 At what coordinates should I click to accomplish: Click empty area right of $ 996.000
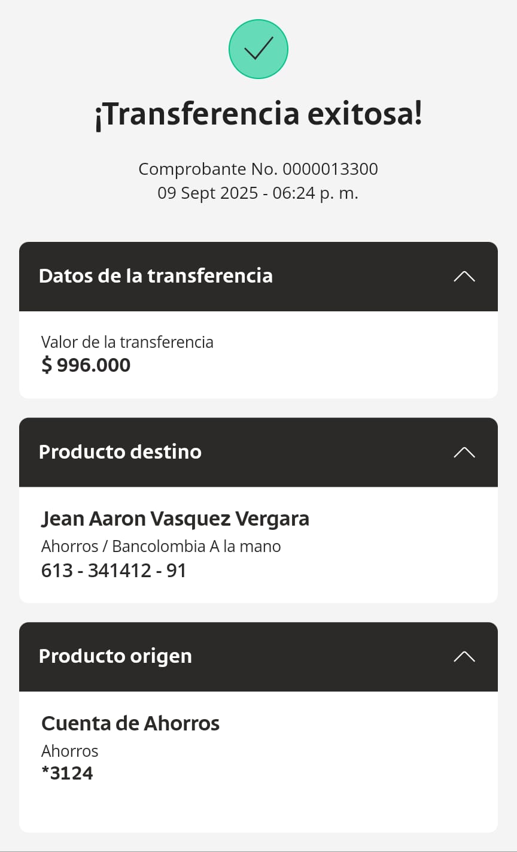pos(311,365)
